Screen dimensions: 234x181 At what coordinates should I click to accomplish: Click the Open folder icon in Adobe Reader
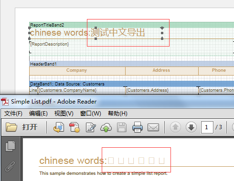point(11,127)
